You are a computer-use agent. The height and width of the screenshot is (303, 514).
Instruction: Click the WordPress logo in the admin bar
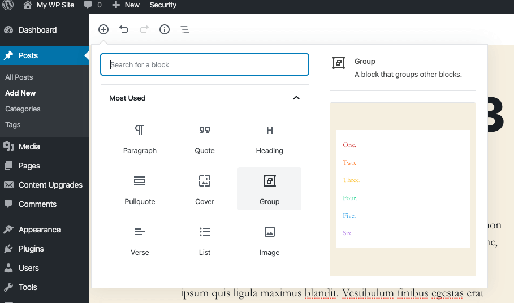click(8, 5)
